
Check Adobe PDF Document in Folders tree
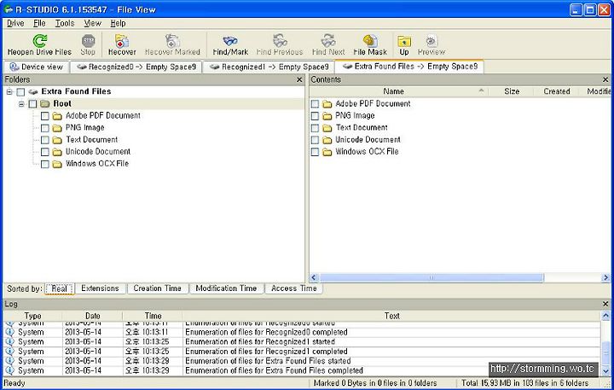[x=45, y=116]
